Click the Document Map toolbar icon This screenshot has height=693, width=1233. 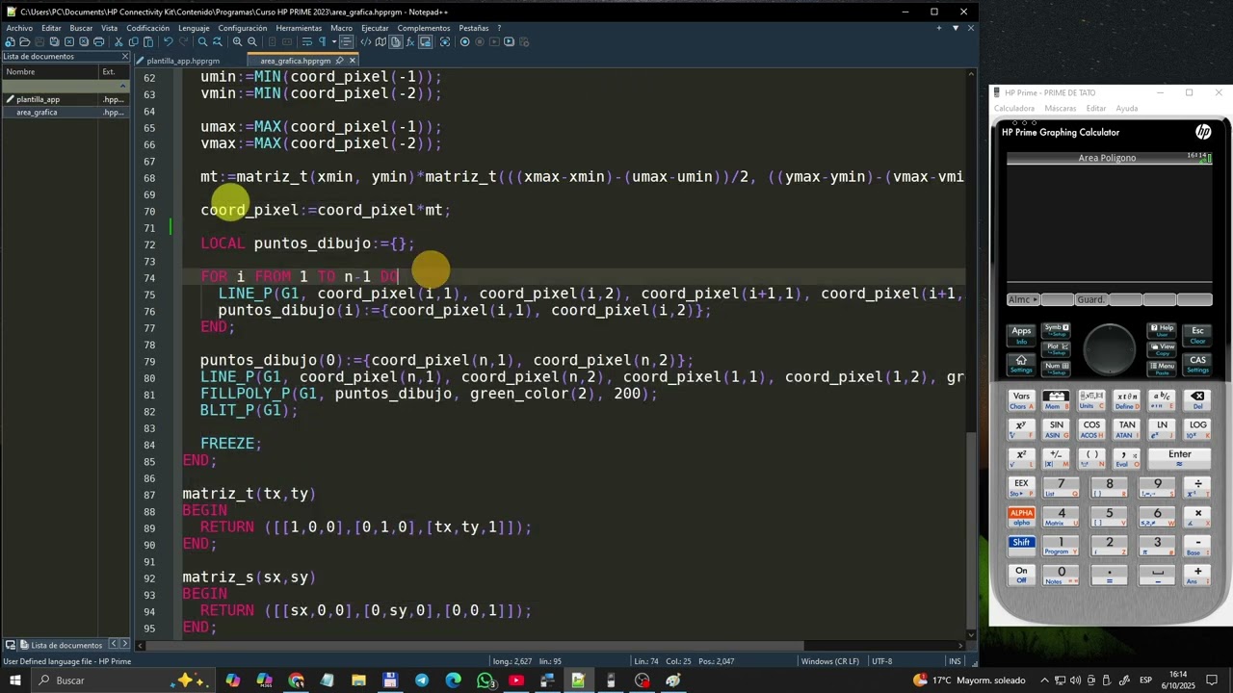click(380, 41)
